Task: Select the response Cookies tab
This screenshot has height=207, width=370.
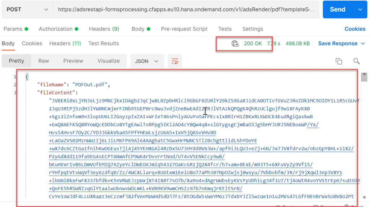Action: [32, 44]
